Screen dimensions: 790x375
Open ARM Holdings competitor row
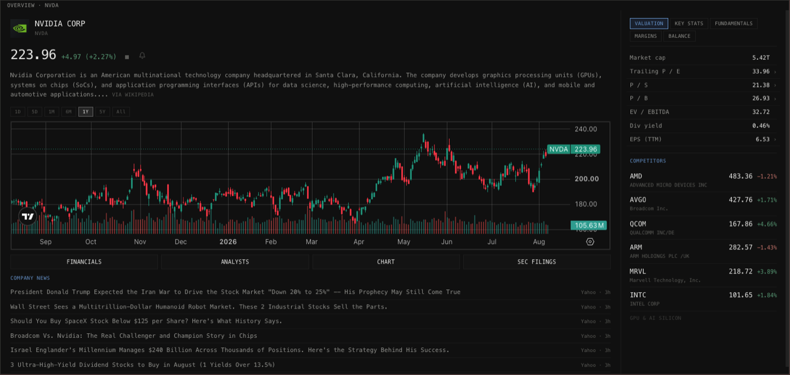click(x=703, y=251)
